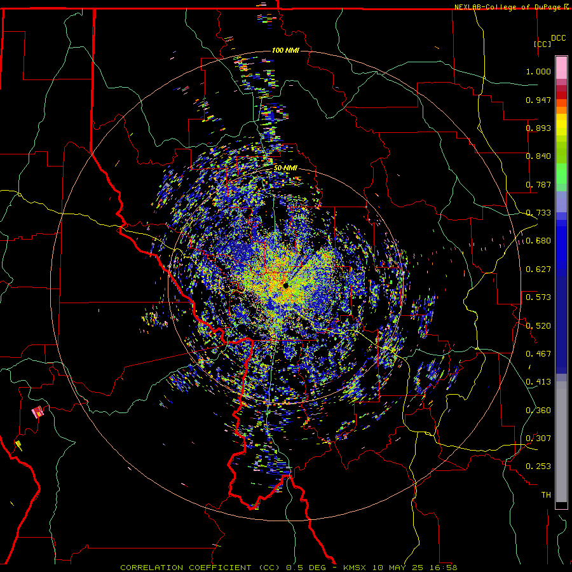Click the DCC label above the color scale
The image size is (572, 572).
click(x=558, y=38)
